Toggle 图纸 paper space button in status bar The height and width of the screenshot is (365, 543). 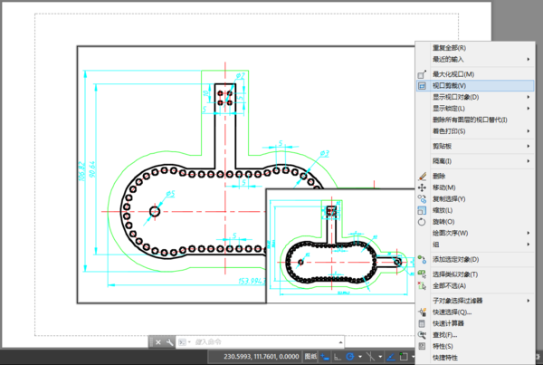tap(310, 357)
